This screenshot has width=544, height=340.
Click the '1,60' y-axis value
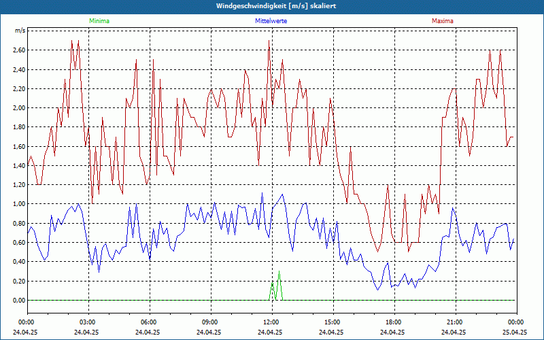pos(19,146)
